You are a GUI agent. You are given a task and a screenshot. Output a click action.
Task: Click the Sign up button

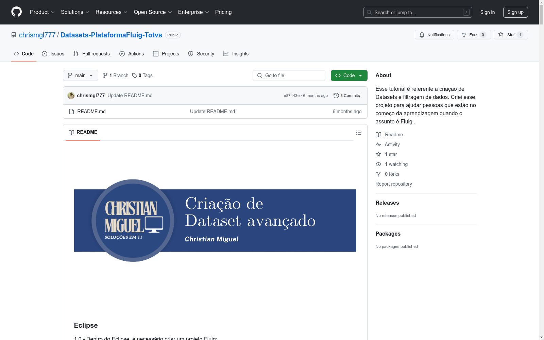pyautogui.click(x=515, y=12)
